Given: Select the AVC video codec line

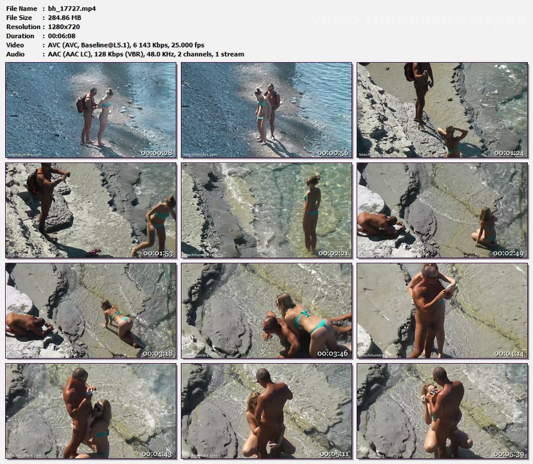Looking at the screenshot, I should coord(126,45).
